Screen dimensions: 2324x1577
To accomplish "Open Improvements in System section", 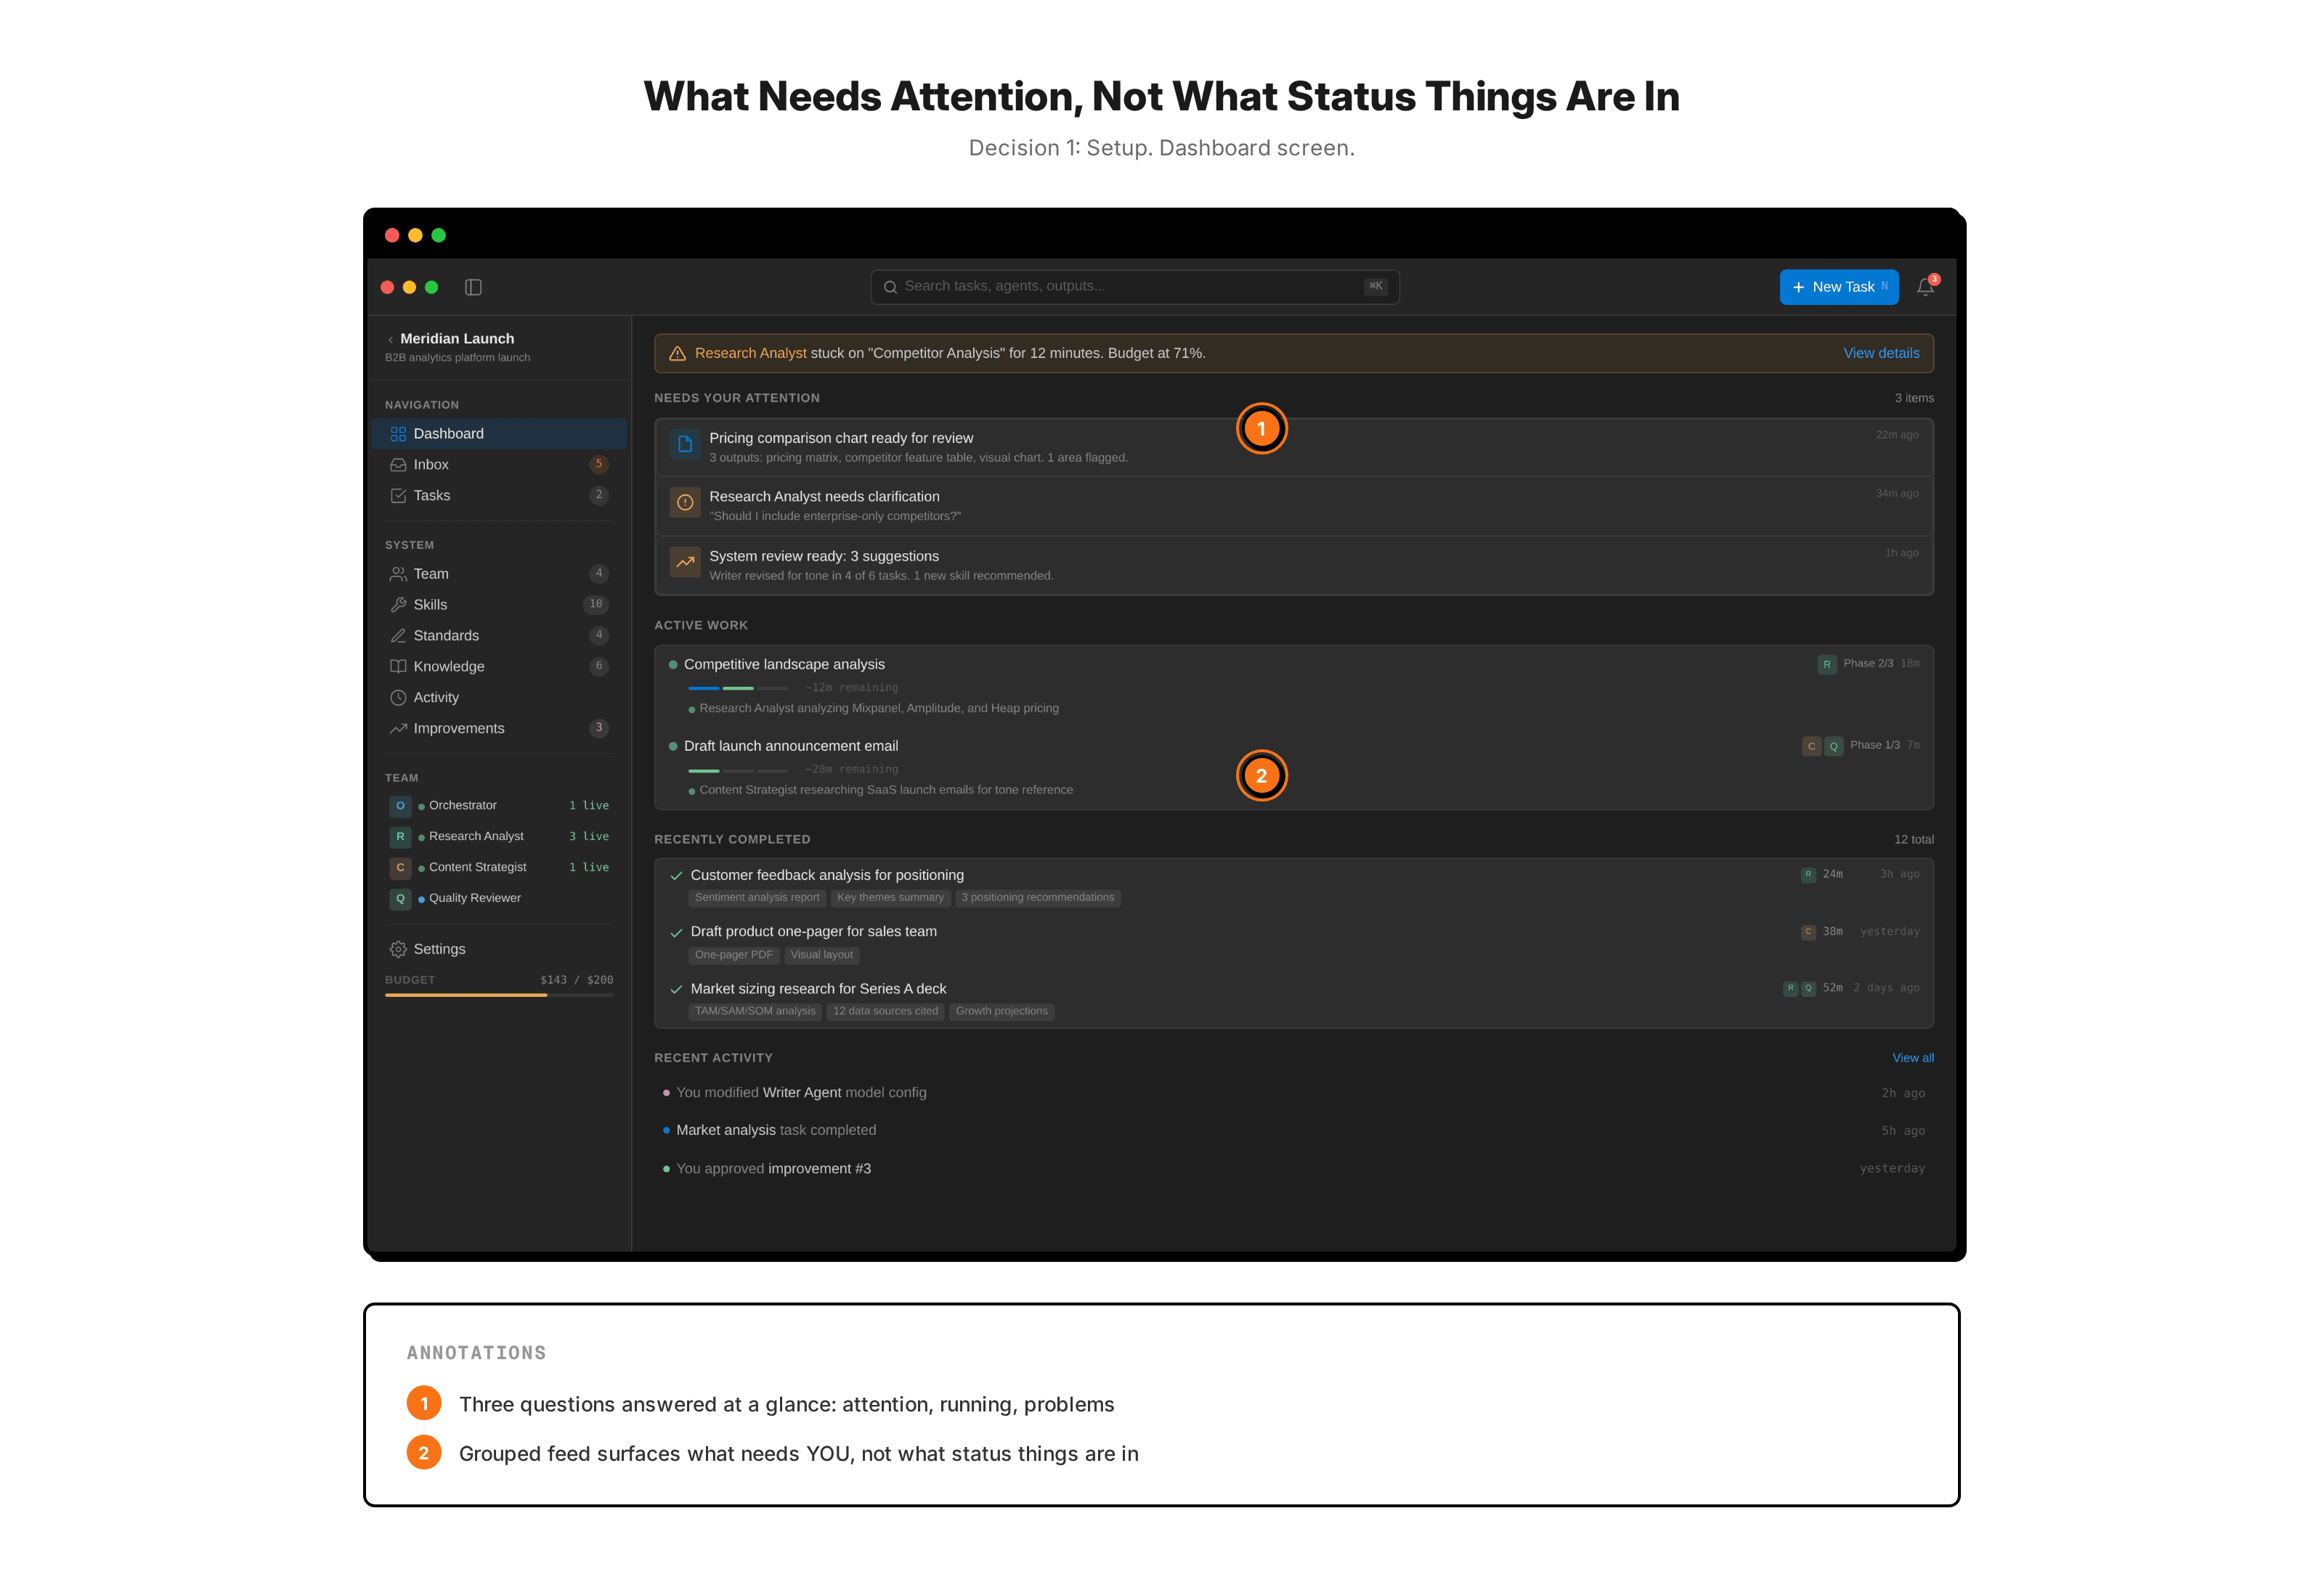I will (x=499, y=729).
